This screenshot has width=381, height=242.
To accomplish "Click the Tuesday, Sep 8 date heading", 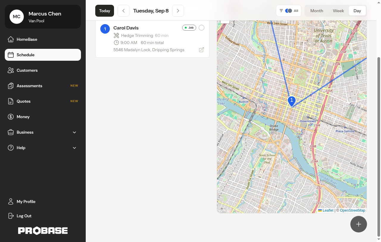I will (x=151, y=11).
